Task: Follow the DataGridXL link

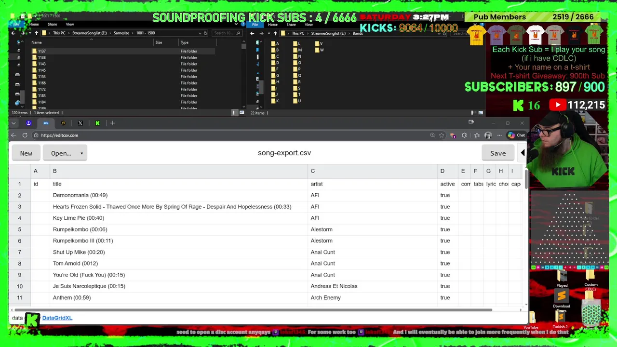Action: tap(57, 318)
